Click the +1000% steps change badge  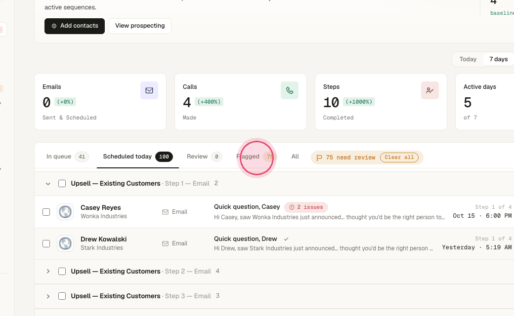pos(359,102)
